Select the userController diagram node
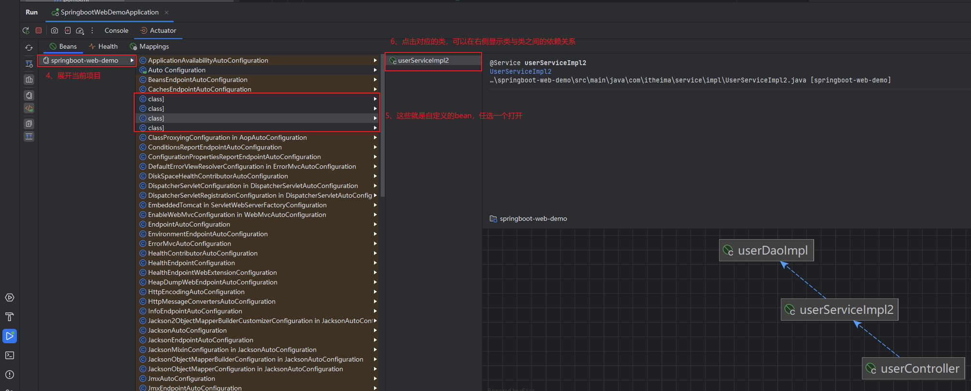 [914, 368]
